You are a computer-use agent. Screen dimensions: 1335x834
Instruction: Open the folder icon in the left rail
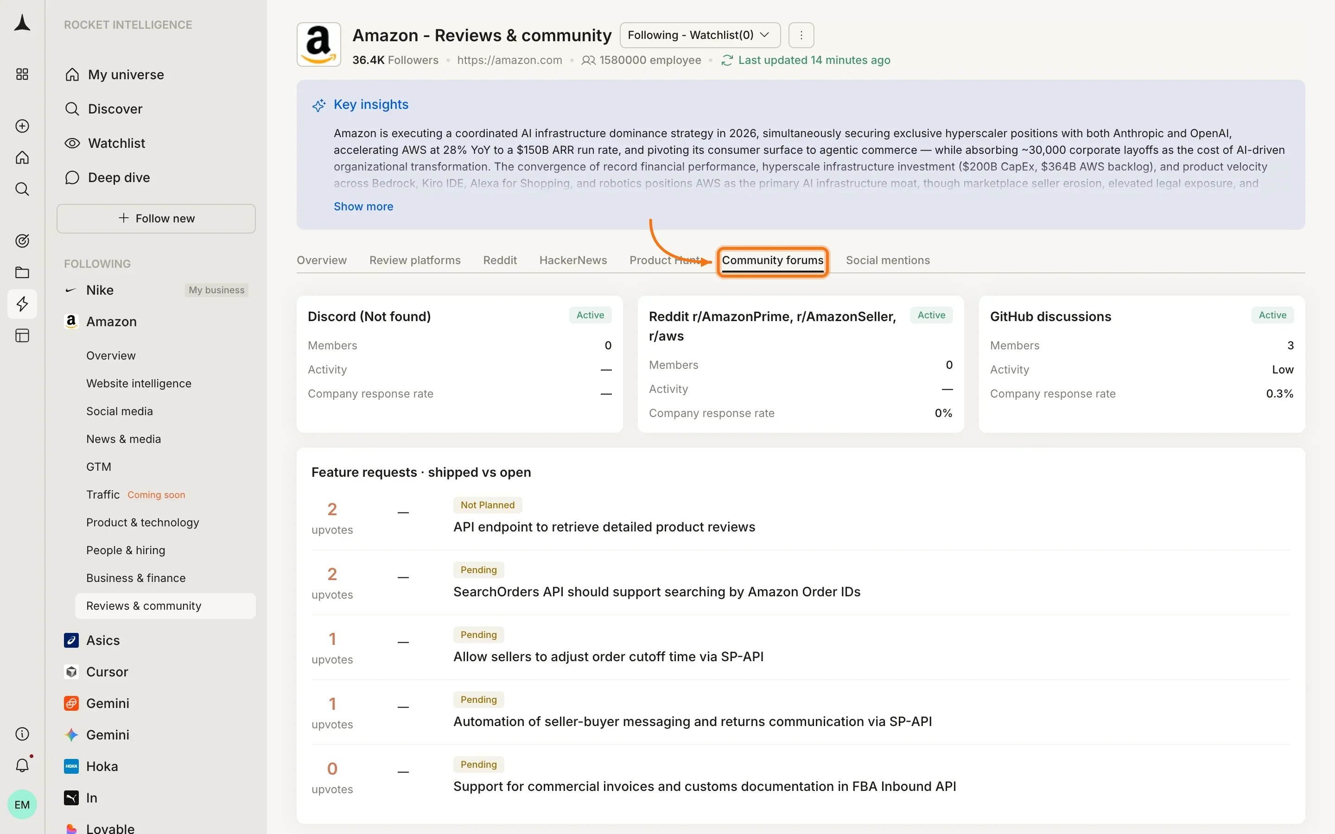22,272
